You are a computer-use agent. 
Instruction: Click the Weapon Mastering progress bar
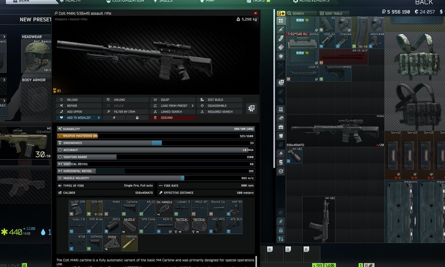[x=156, y=136]
